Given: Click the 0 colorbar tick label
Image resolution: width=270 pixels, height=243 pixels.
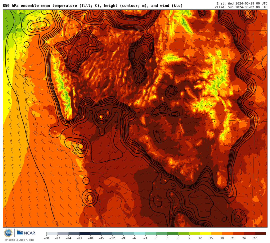Looking at the screenshot, I should 156,238.
